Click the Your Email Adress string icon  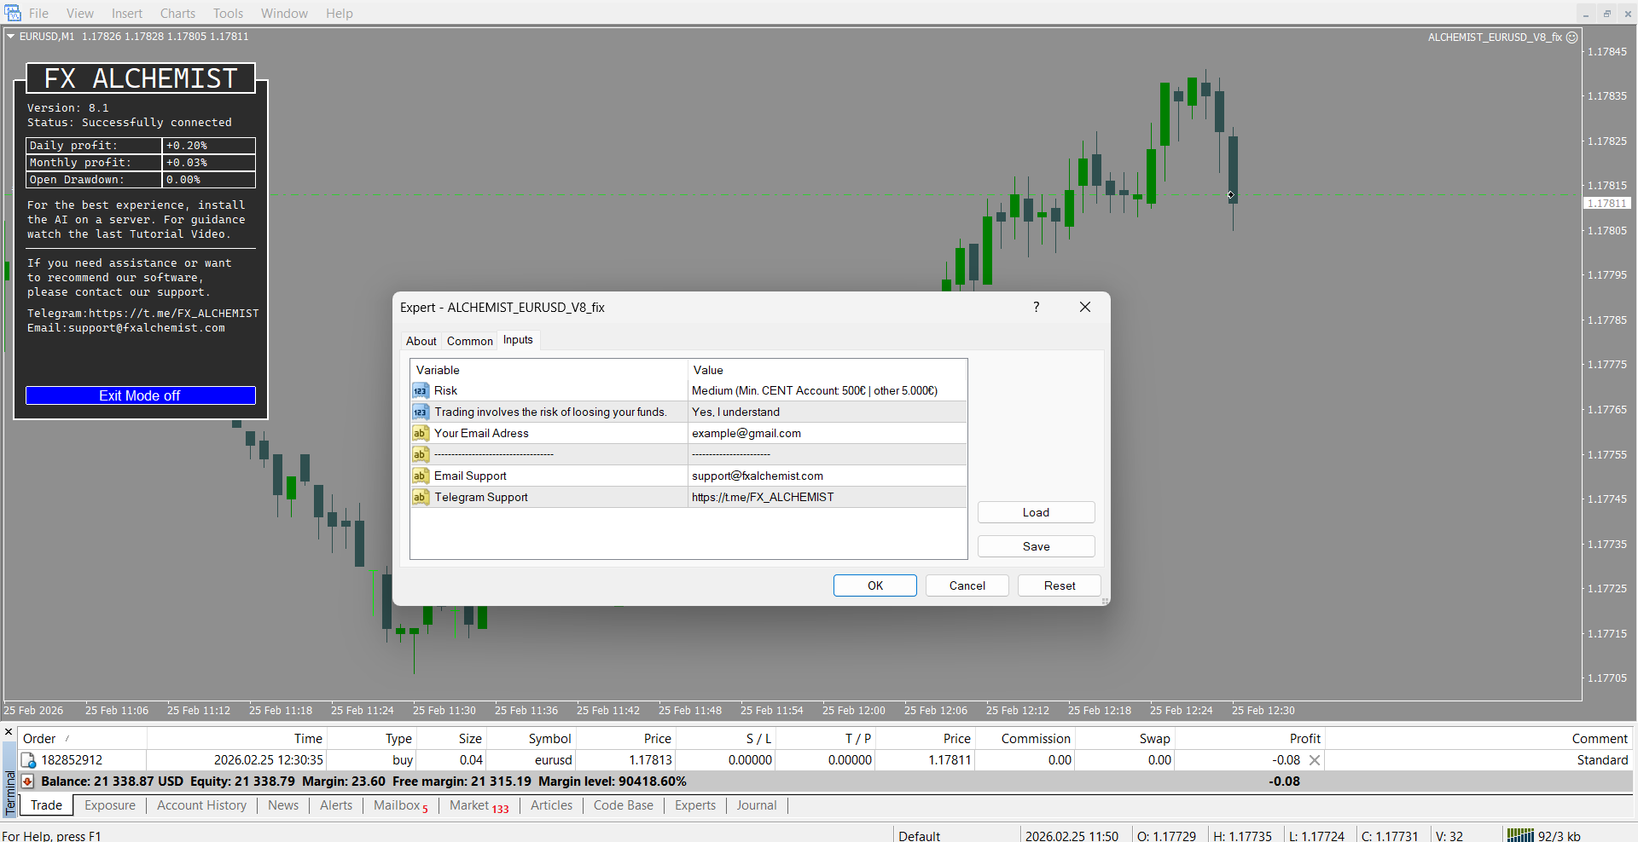point(420,434)
